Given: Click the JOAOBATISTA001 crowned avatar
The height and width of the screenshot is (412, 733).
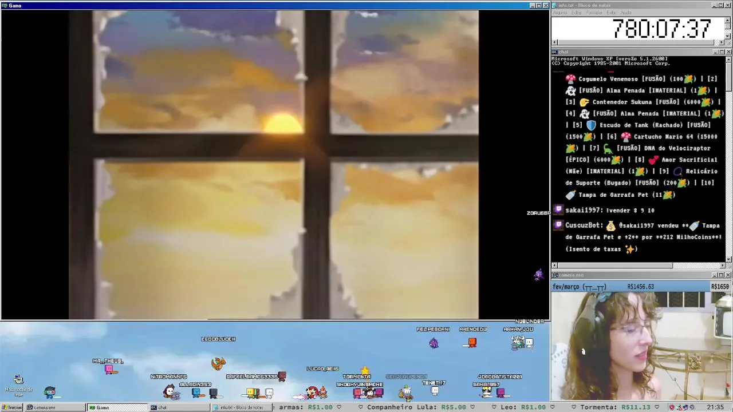Looking at the screenshot, I should (x=488, y=391).
